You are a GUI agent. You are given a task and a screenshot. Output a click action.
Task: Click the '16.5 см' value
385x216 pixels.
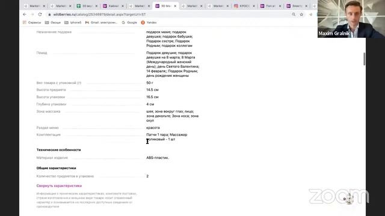[x=152, y=97]
